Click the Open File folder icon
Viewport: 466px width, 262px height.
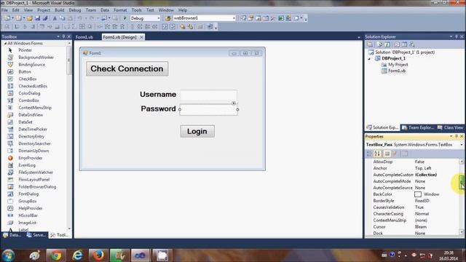[29, 18]
